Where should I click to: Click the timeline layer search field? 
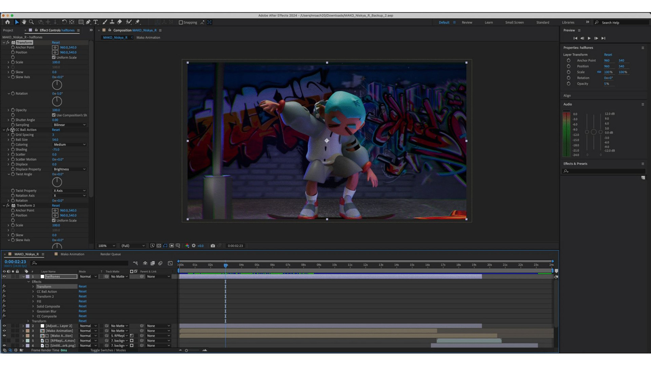(80, 263)
